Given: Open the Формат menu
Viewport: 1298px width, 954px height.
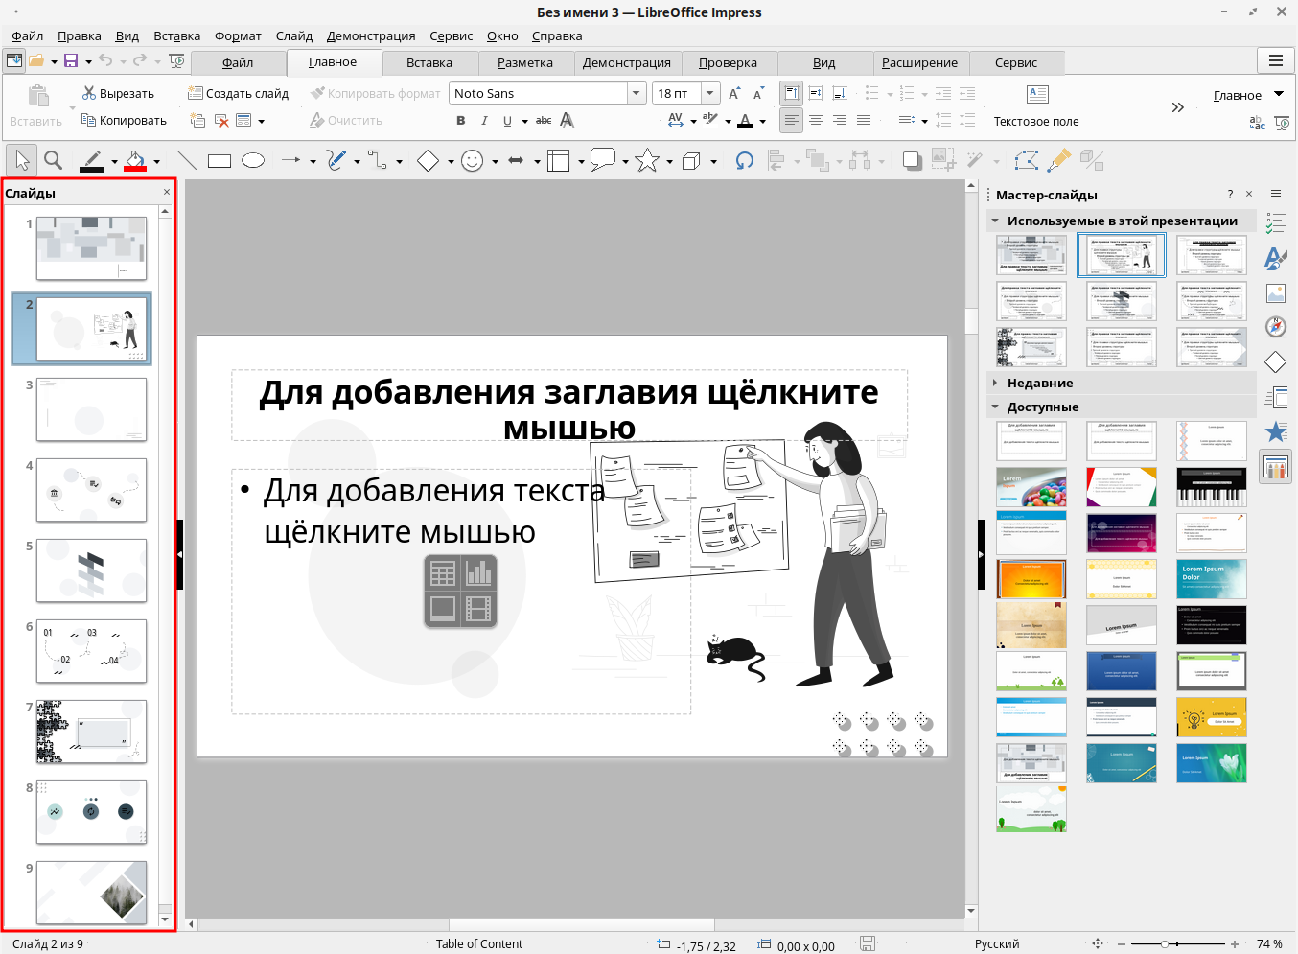Looking at the screenshot, I should coord(238,35).
